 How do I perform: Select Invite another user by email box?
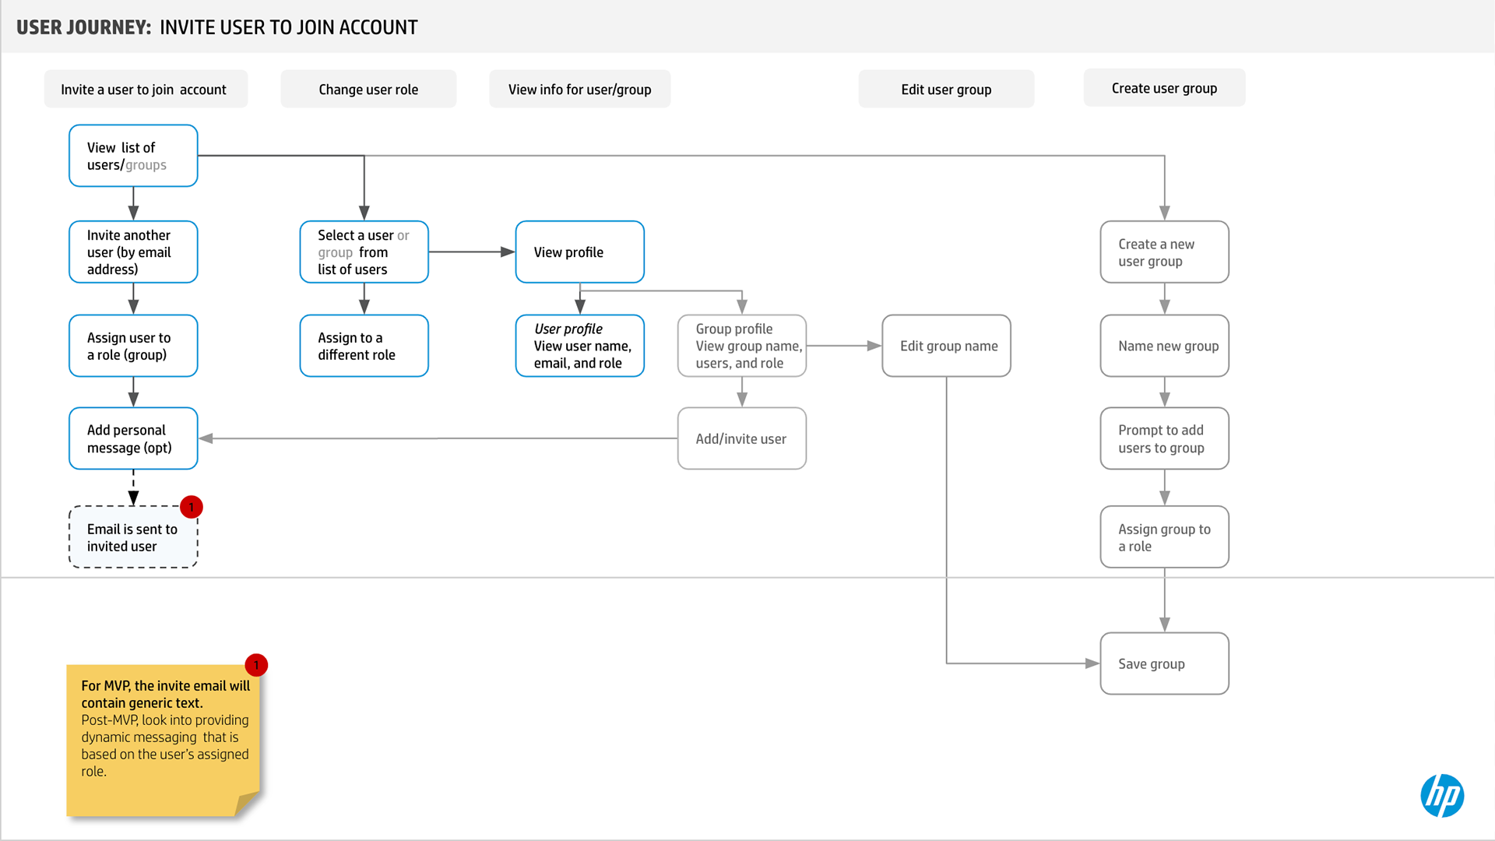(x=133, y=252)
